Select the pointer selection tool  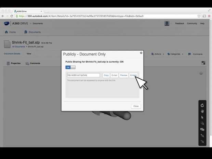202,117
